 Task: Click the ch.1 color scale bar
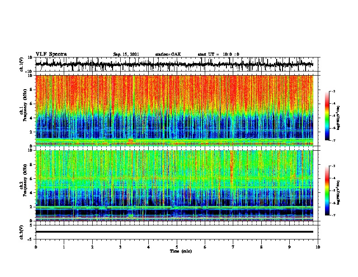tap(327, 116)
